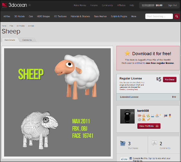Switch to the Item Details tab
181x162 pixels.
(x=10, y=40)
